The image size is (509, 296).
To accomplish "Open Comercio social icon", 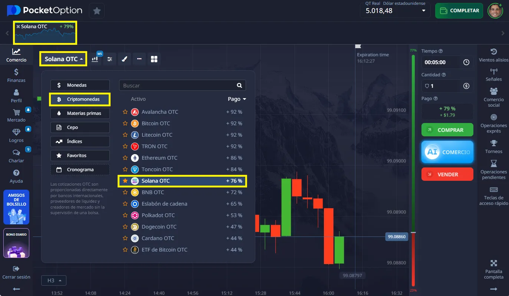I will pos(493,91).
